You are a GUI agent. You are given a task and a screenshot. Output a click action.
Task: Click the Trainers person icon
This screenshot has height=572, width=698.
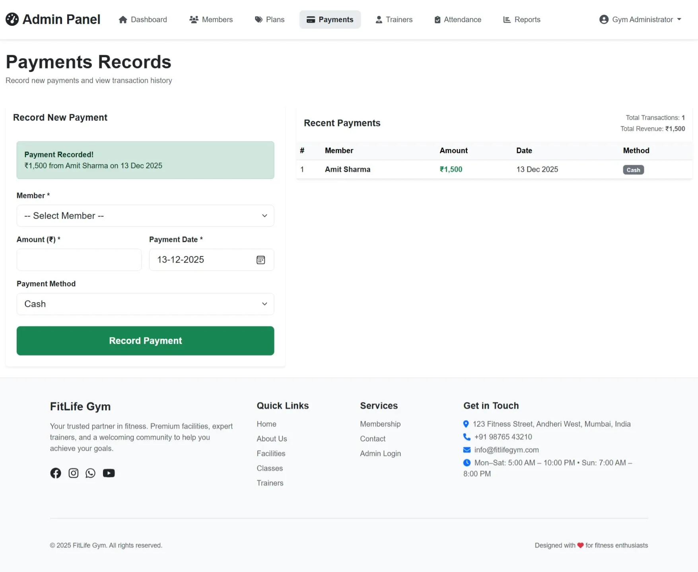click(x=378, y=19)
